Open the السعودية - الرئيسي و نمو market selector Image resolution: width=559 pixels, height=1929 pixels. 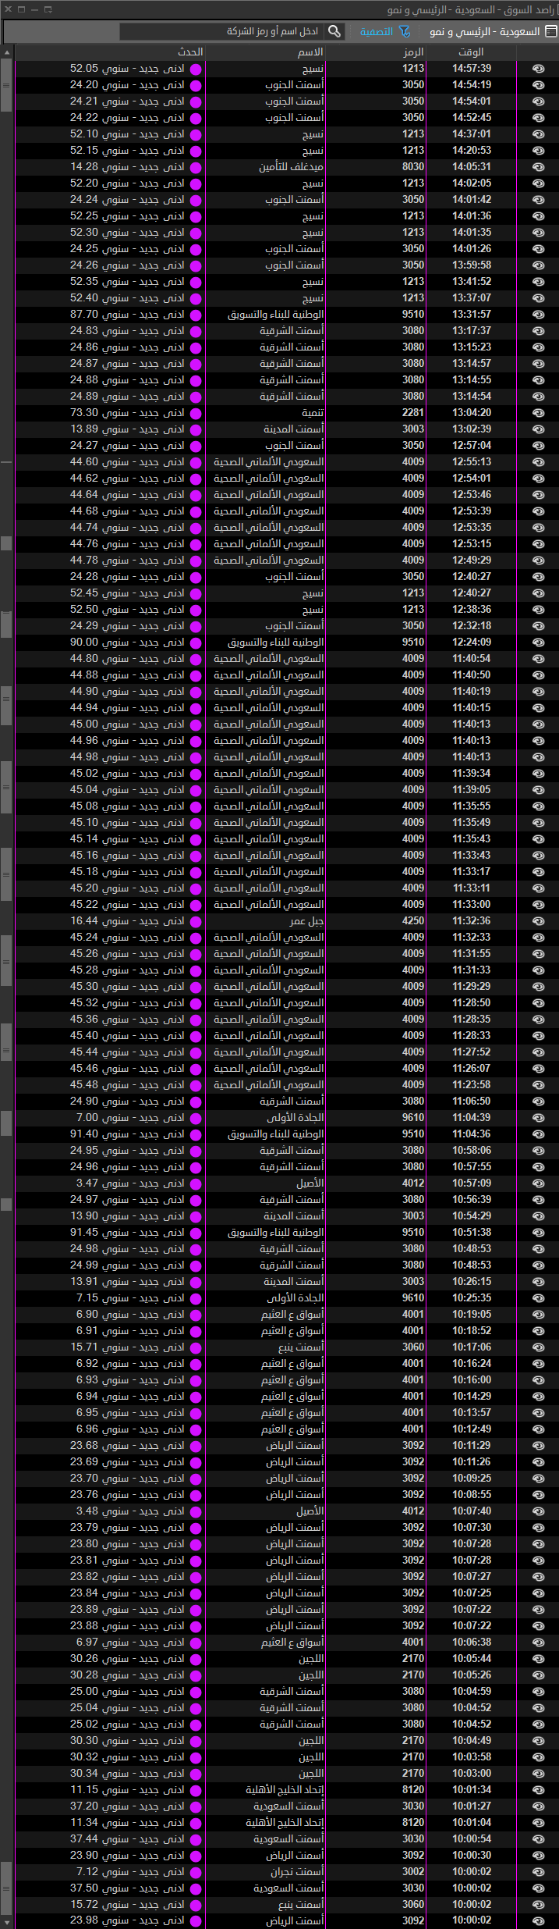(485, 31)
